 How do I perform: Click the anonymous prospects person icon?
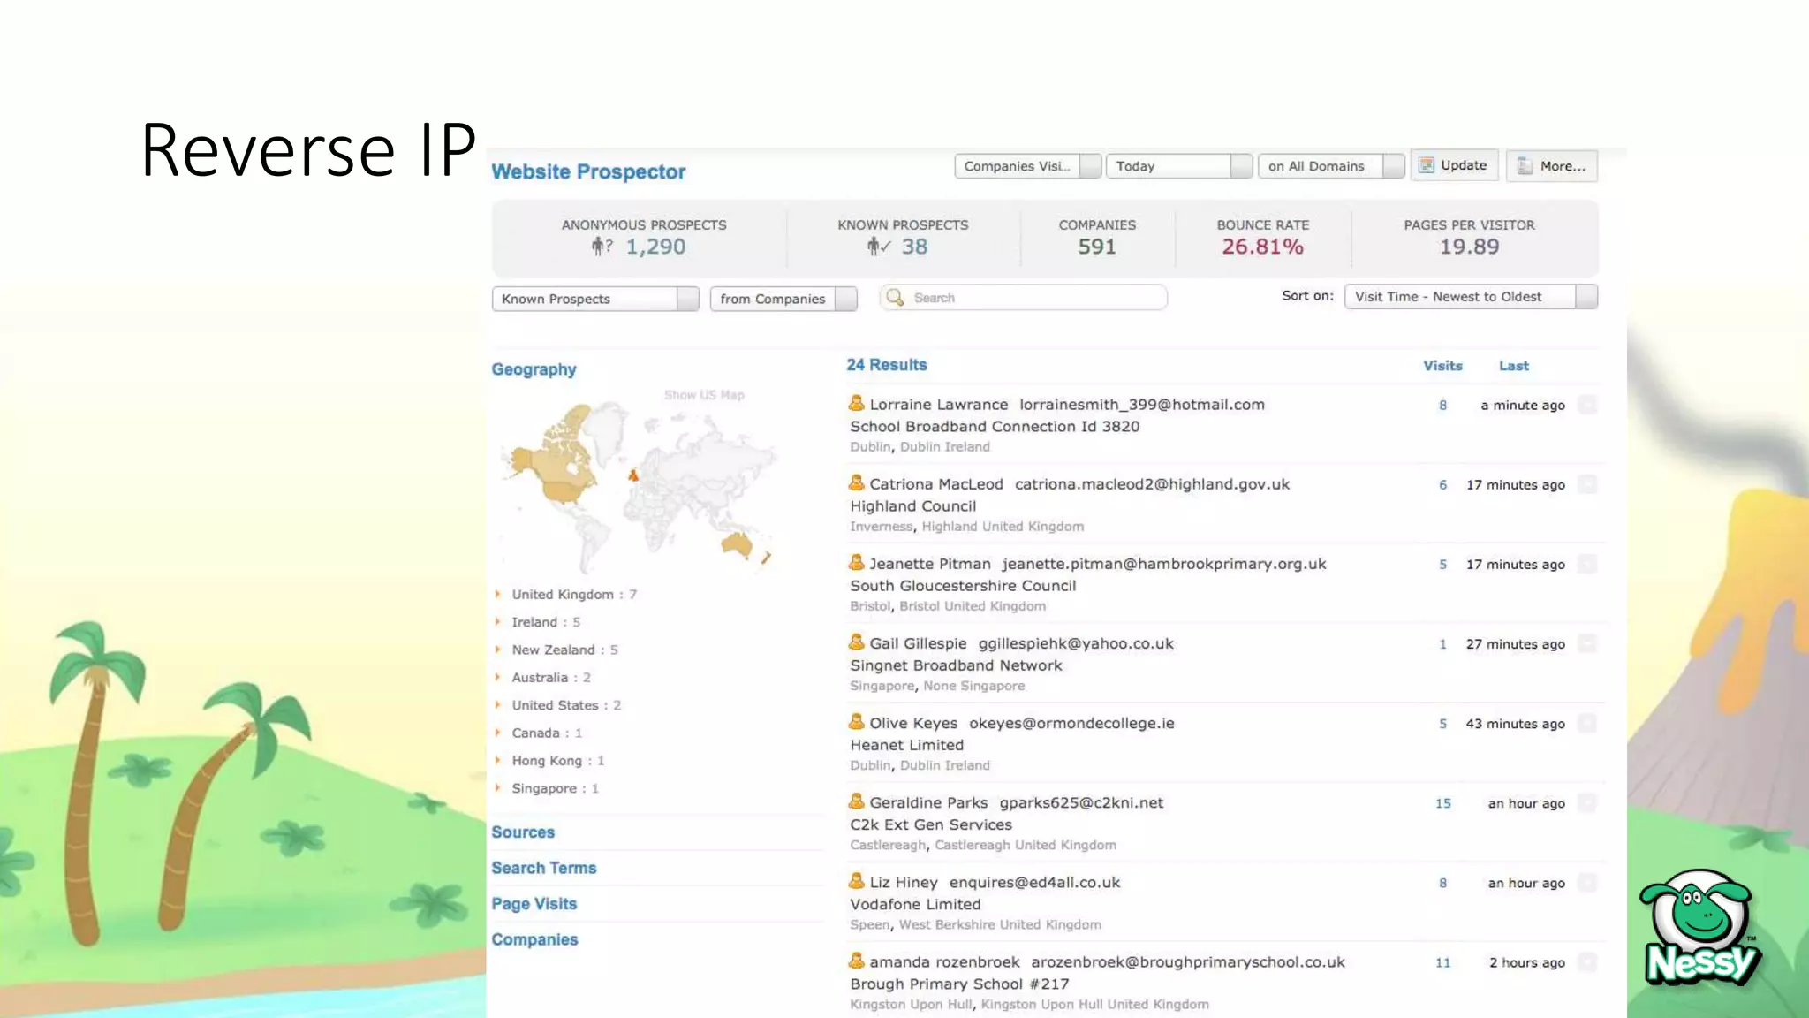click(602, 247)
